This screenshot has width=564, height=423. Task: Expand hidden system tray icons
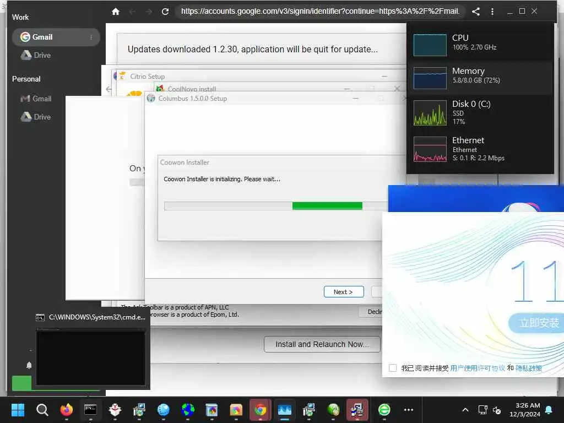465,410
